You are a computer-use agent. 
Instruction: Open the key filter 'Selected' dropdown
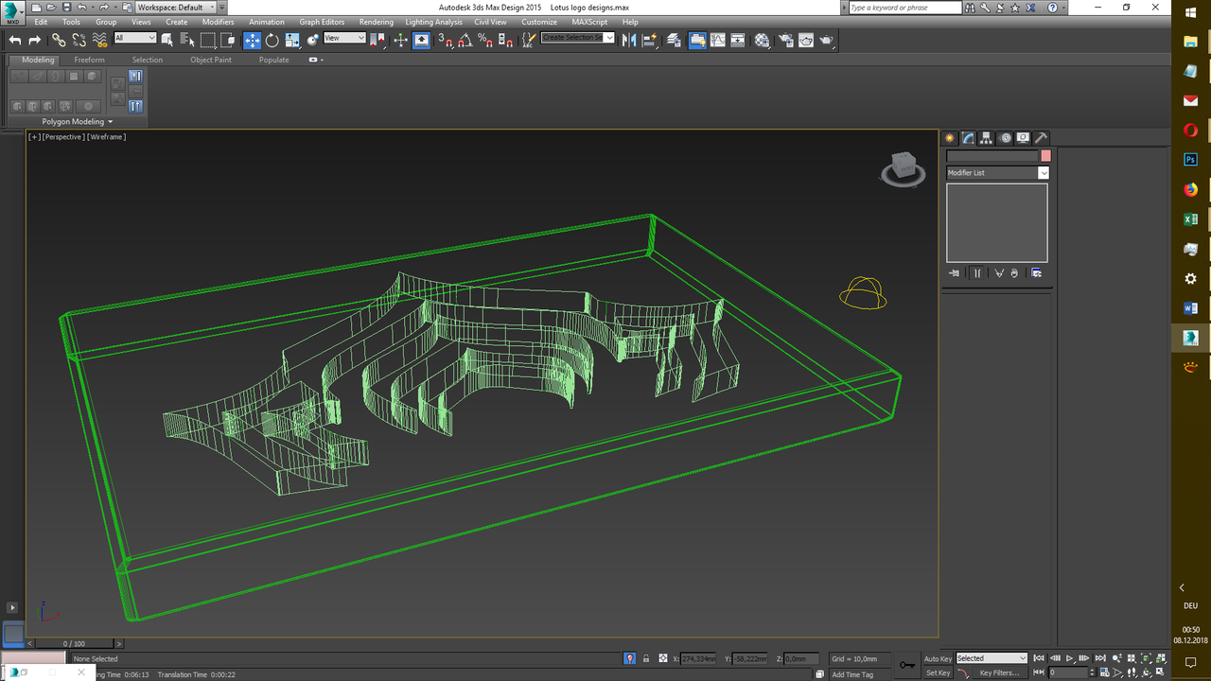pos(992,658)
